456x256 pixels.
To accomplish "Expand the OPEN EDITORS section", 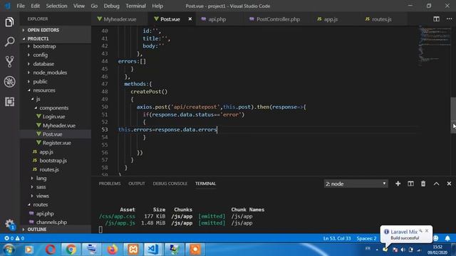I will coord(43,30).
